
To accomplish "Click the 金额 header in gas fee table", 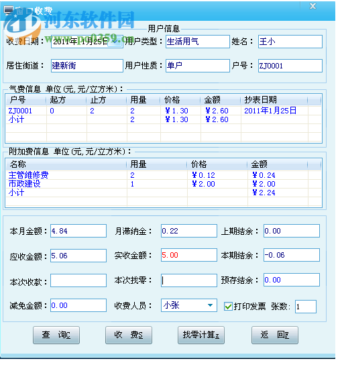I will 220,100.
